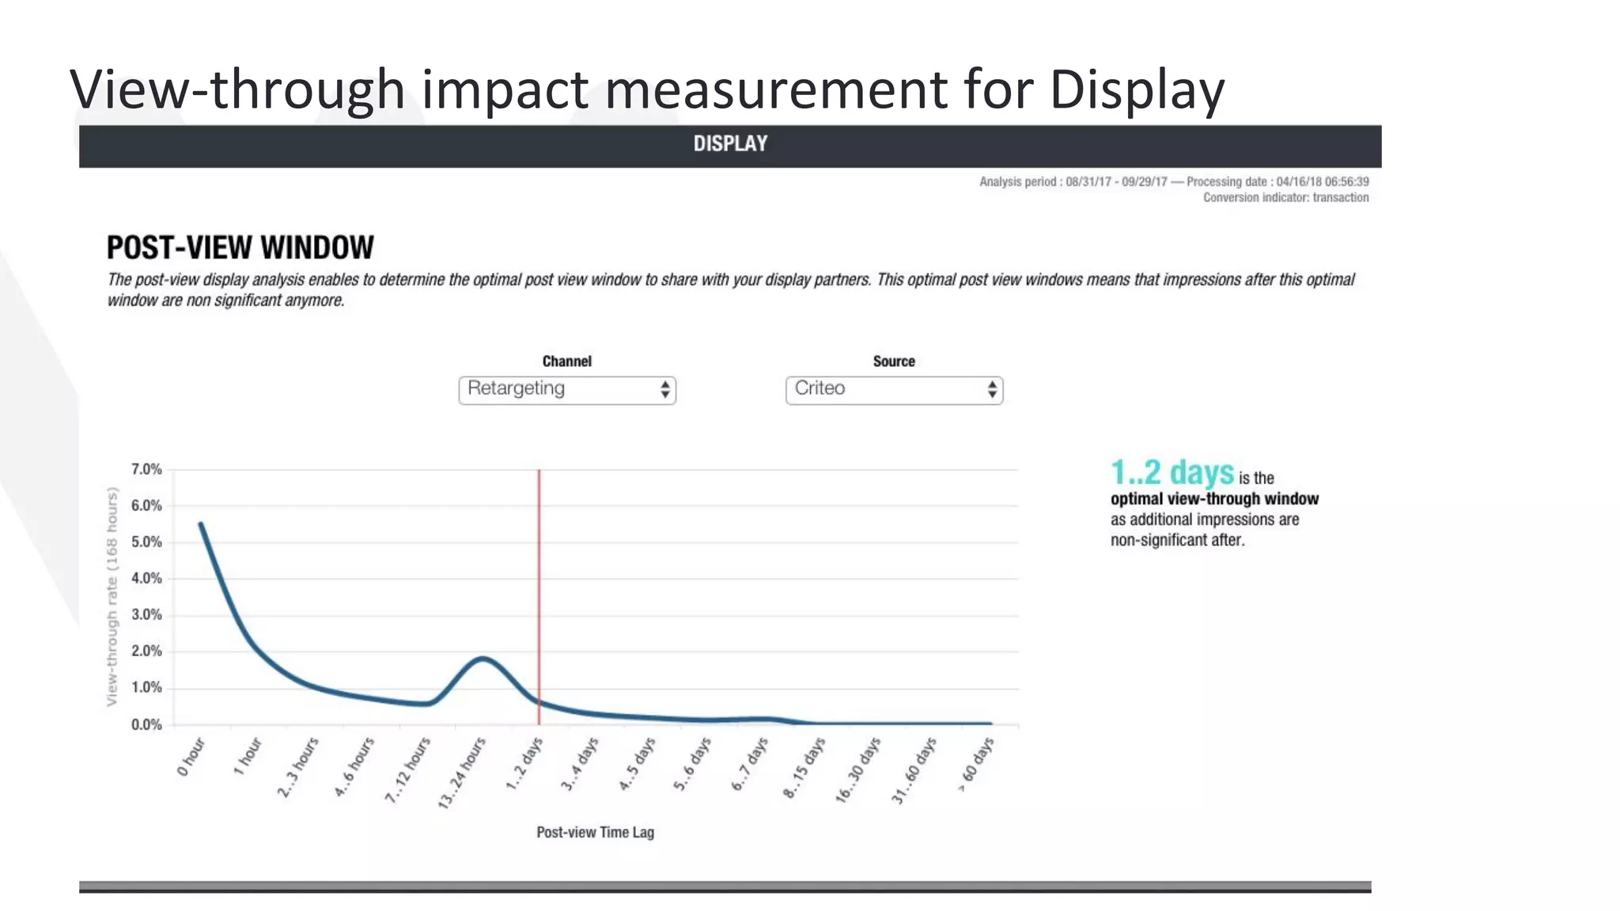This screenshot has height=911, width=1620.
Task: Open the Channel dropdown showing Retargeting
Action: pos(567,390)
